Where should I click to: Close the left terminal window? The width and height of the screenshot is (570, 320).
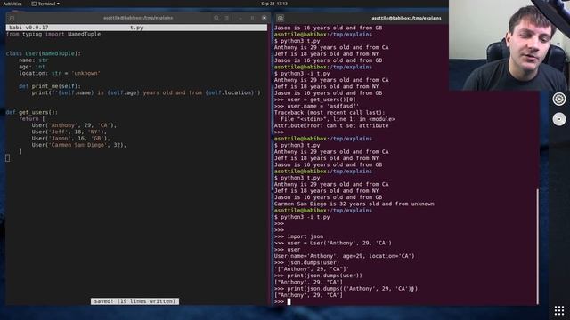point(265,18)
